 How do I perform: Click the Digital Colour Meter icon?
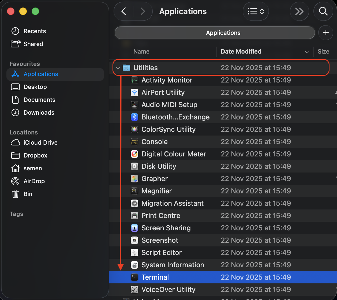pyautogui.click(x=134, y=154)
